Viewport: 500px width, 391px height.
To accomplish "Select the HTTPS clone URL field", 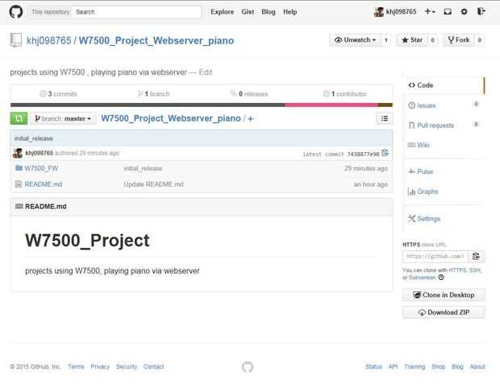I will (435, 256).
